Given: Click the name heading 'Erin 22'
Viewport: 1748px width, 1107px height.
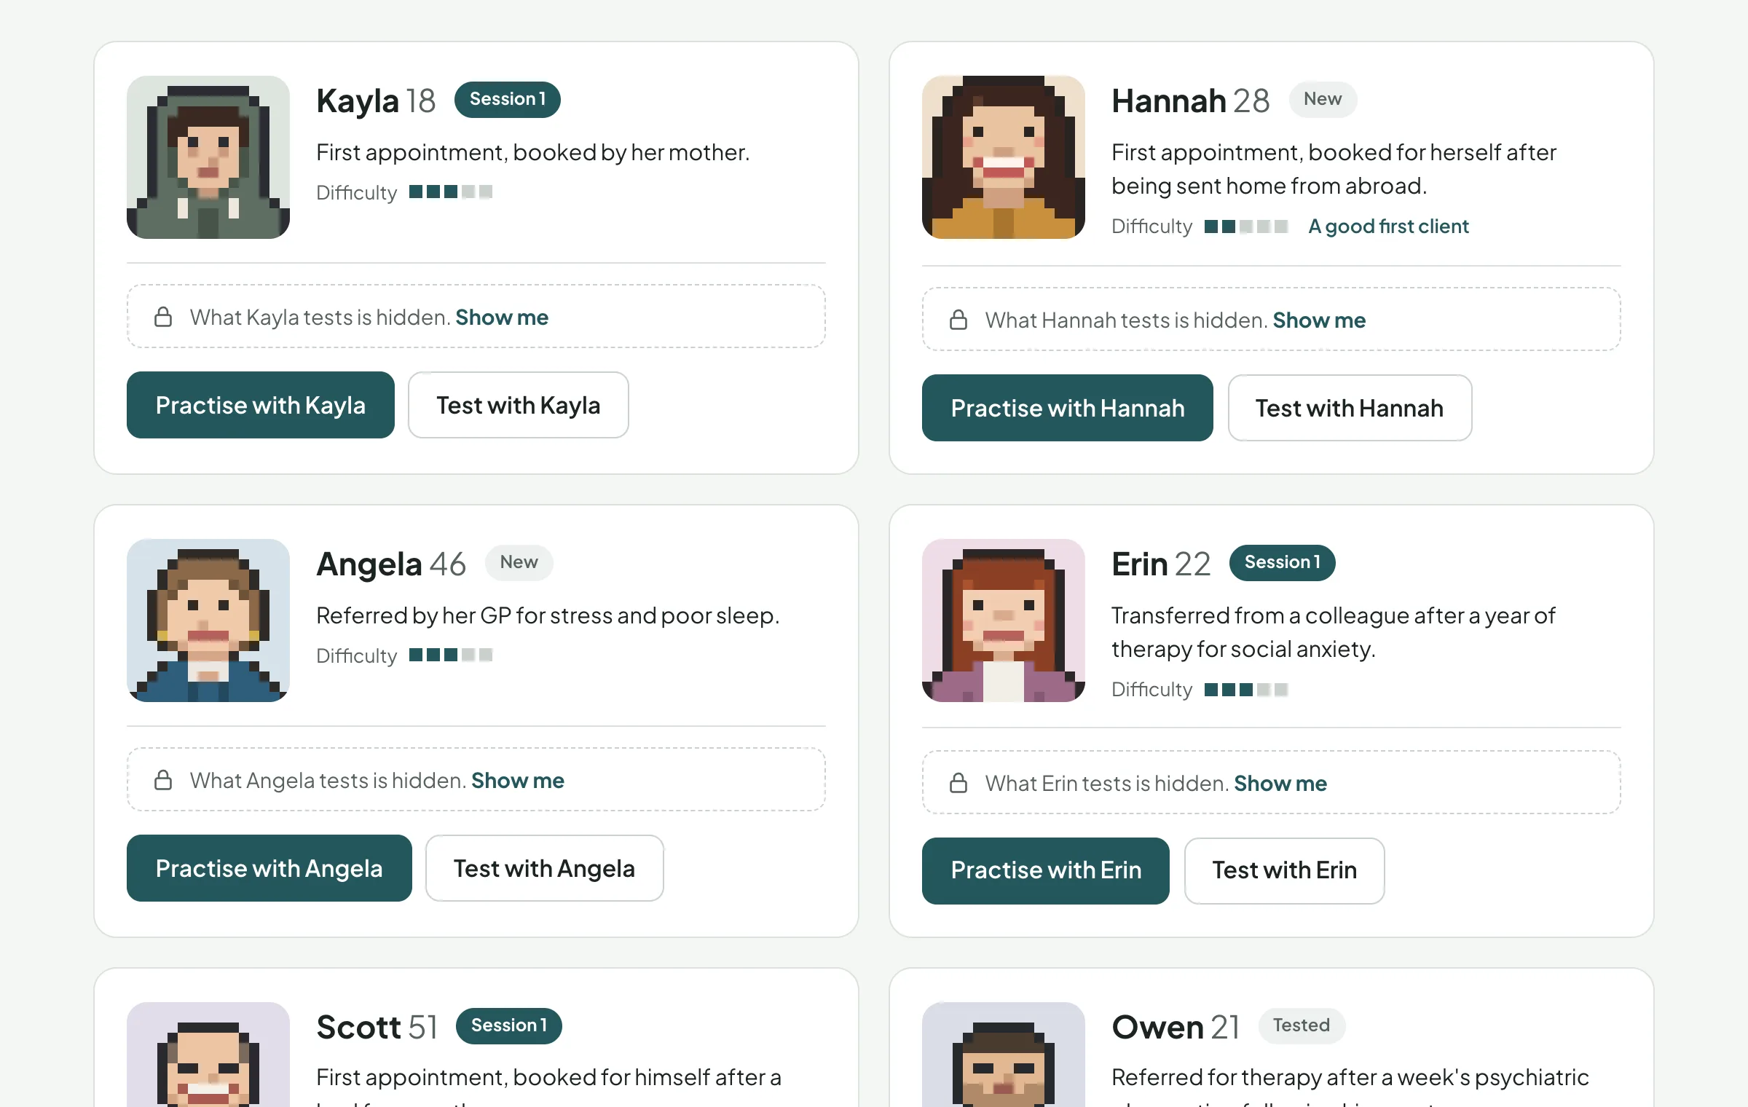Looking at the screenshot, I should click(1161, 564).
